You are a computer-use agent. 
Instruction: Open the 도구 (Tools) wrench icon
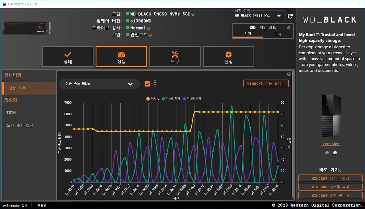[x=175, y=54]
